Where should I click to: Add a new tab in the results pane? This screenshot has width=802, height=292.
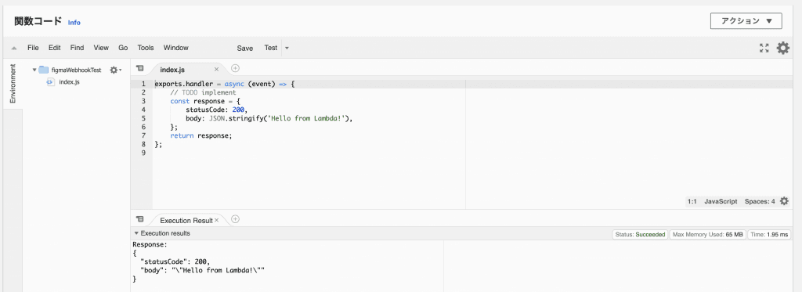pyautogui.click(x=235, y=219)
